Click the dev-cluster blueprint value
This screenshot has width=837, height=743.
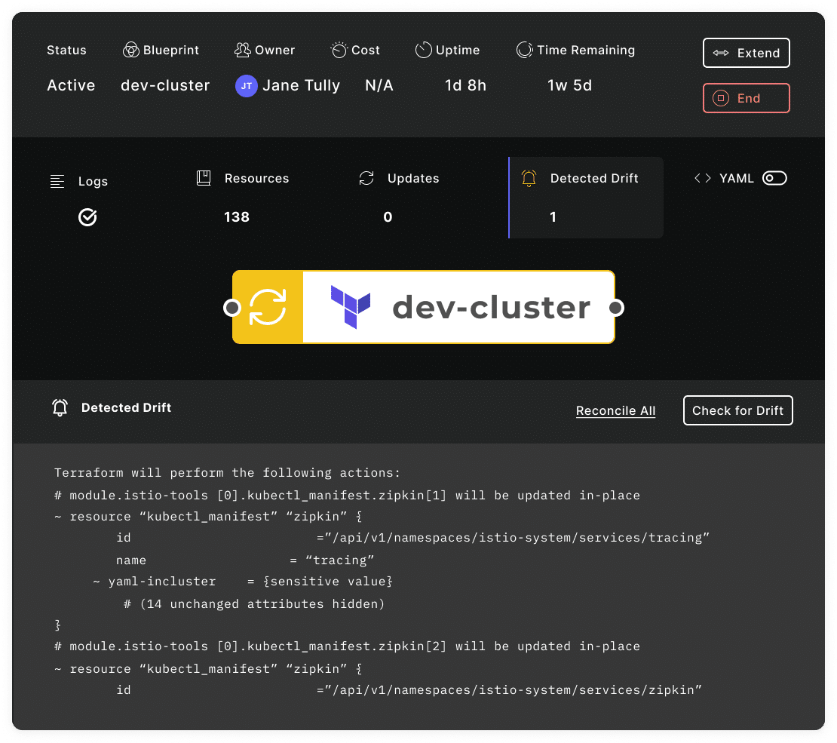coord(165,85)
